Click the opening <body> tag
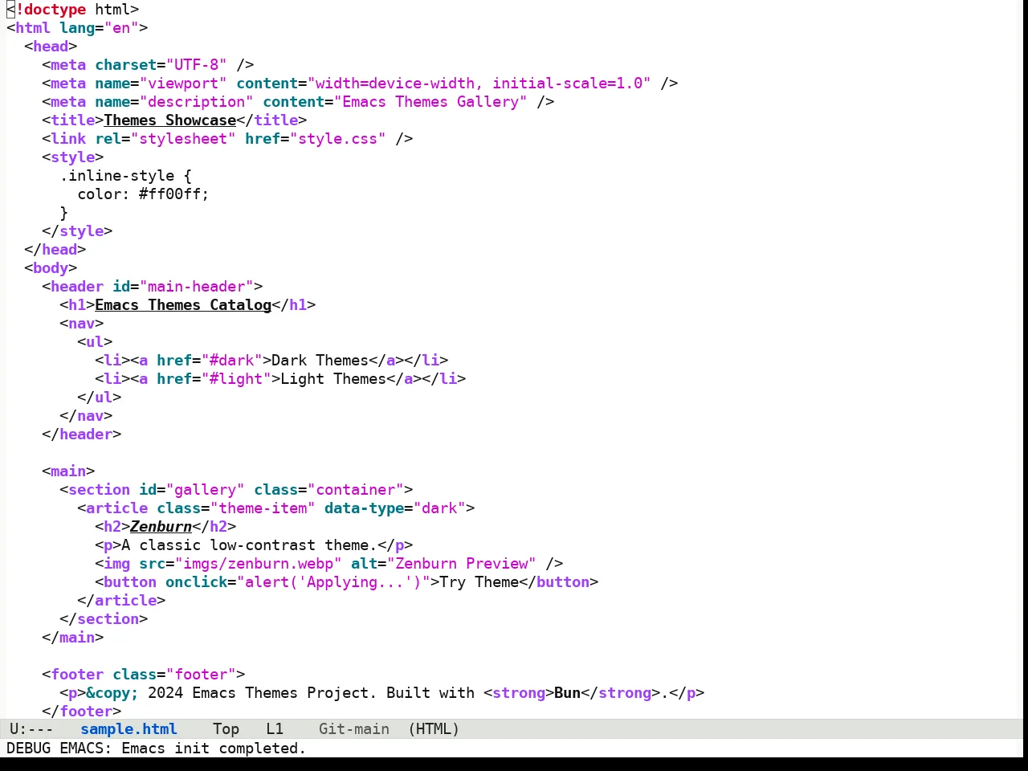 pyautogui.click(x=51, y=268)
